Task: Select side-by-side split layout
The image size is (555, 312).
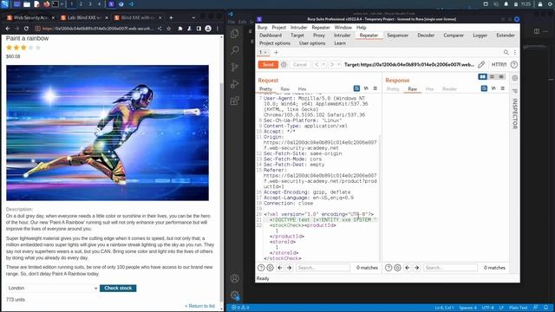Action: click(482, 77)
